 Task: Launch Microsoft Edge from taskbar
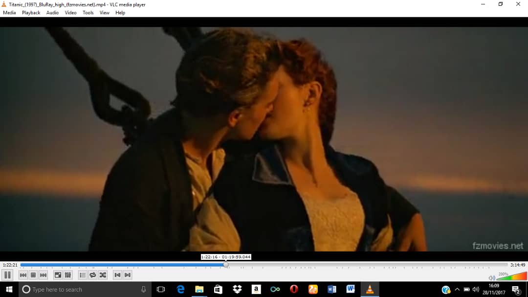180,289
